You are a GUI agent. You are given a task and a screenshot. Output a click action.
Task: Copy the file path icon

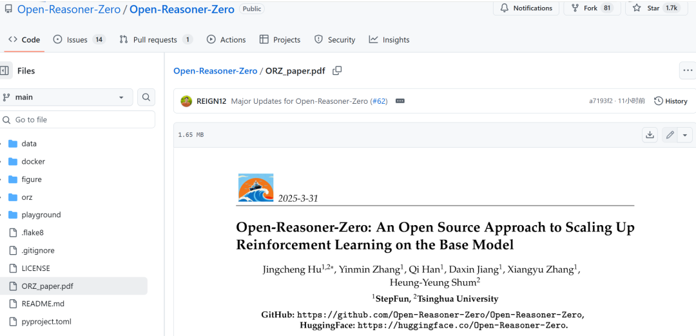pyautogui.click(x=337, y=70)
